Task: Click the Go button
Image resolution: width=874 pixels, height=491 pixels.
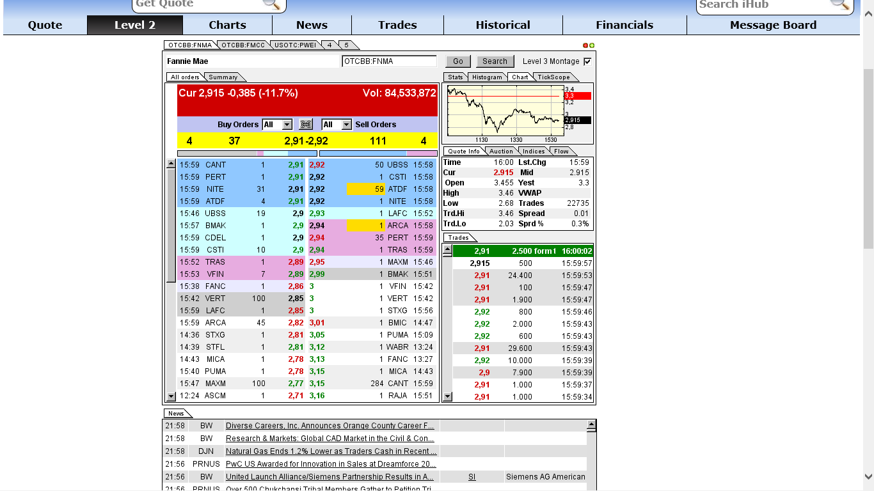Action: pos(458,61)
